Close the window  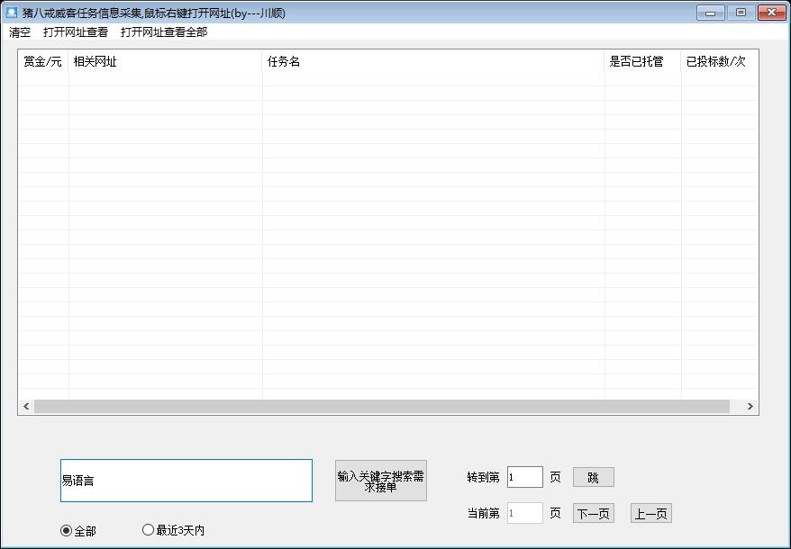(771, 13)
